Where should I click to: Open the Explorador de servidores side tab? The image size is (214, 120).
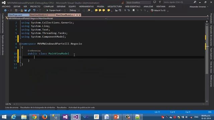pyautogui.click(x=3, y=45)
